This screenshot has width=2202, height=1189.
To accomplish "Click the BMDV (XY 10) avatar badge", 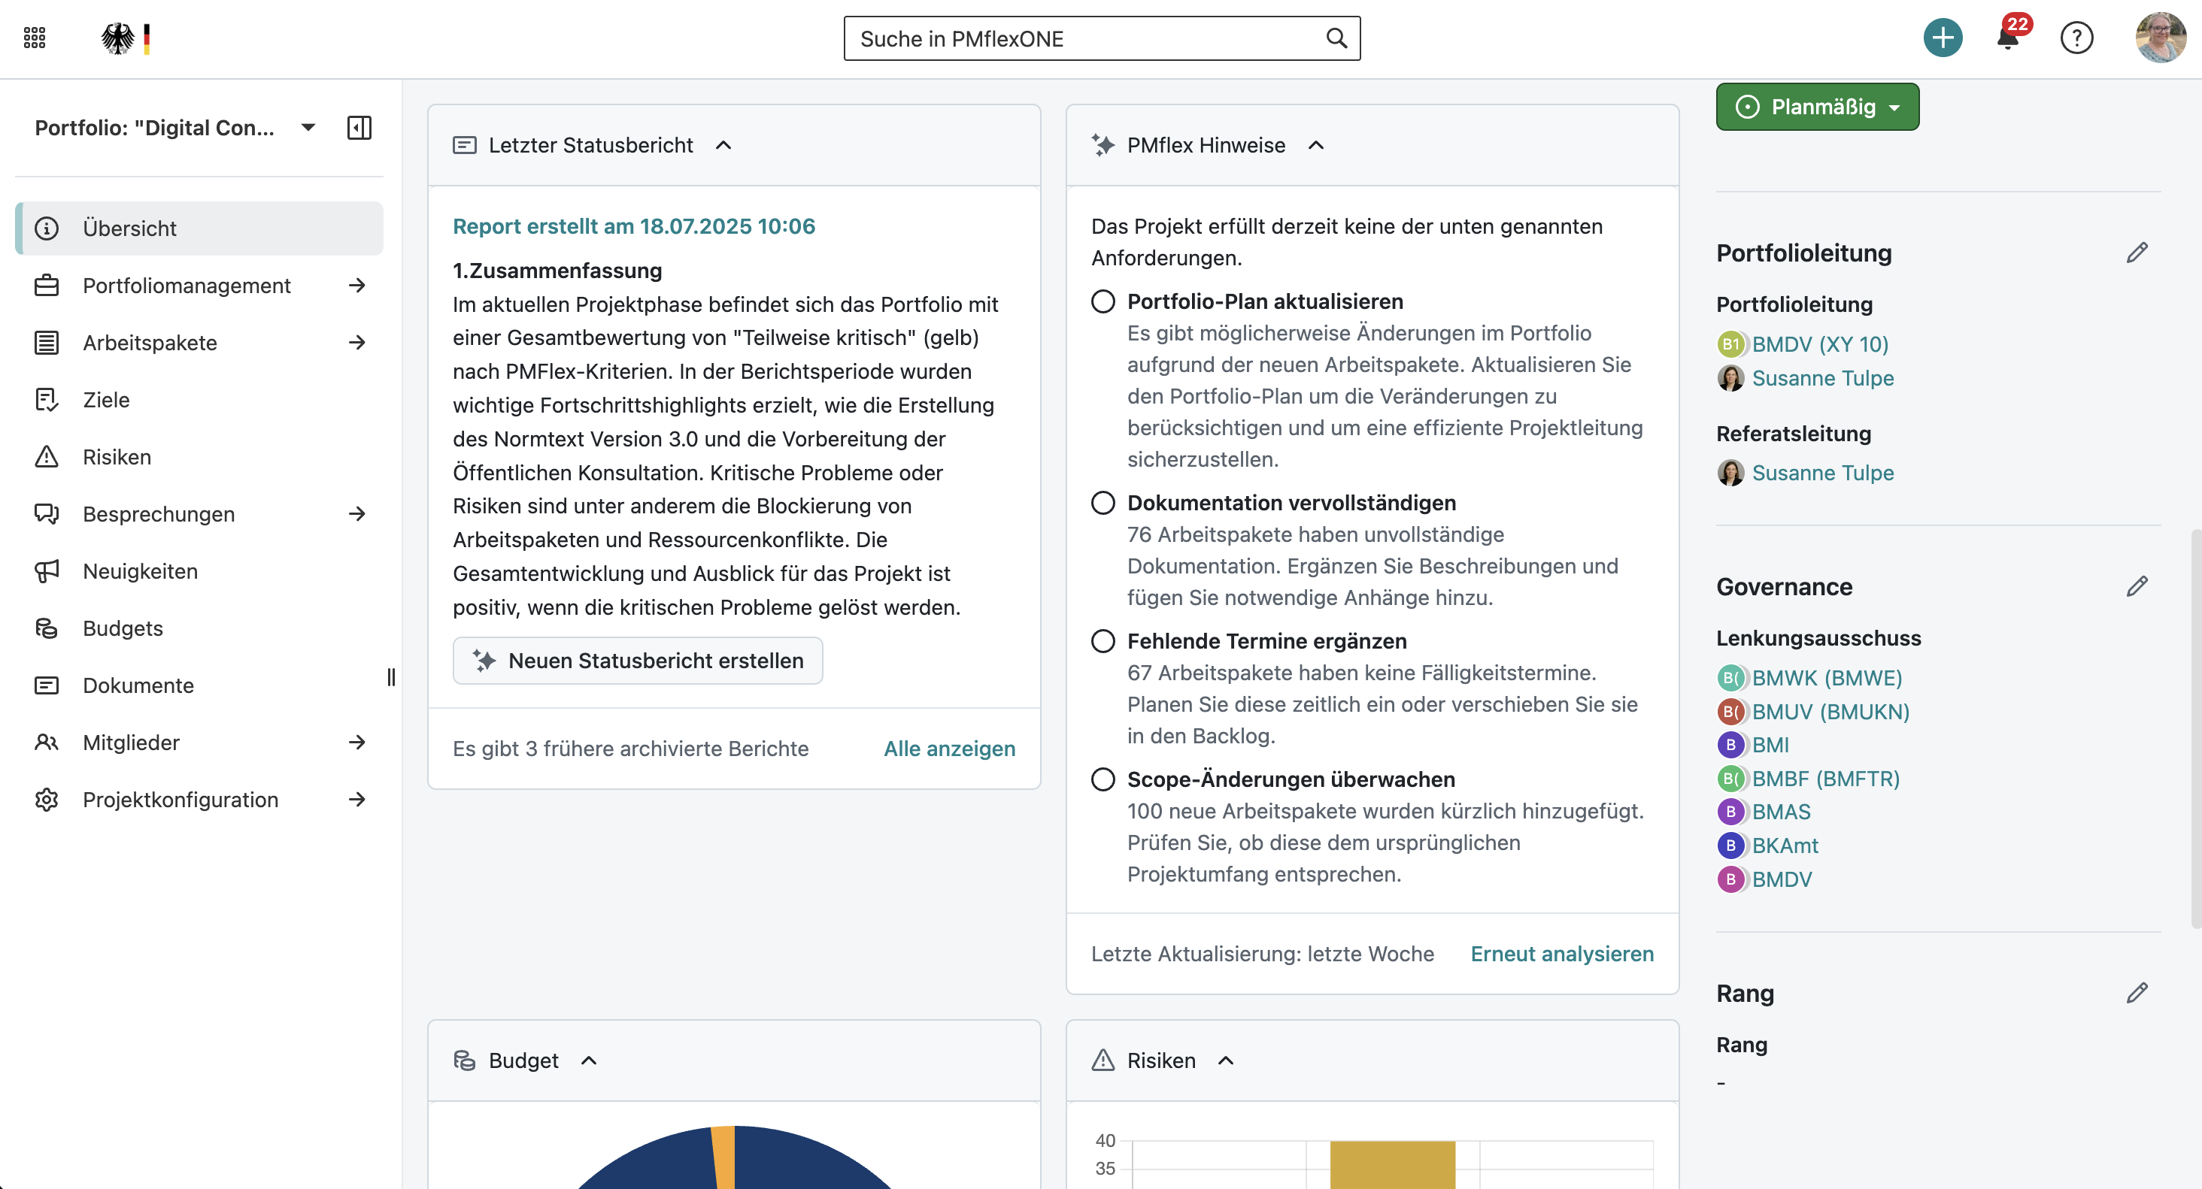I will [x=1730, y=344].
